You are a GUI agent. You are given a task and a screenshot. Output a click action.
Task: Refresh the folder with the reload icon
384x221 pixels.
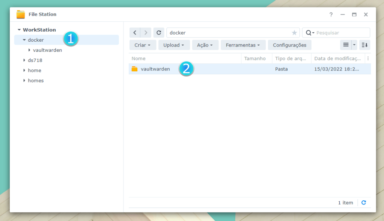[x=159, y=33]
